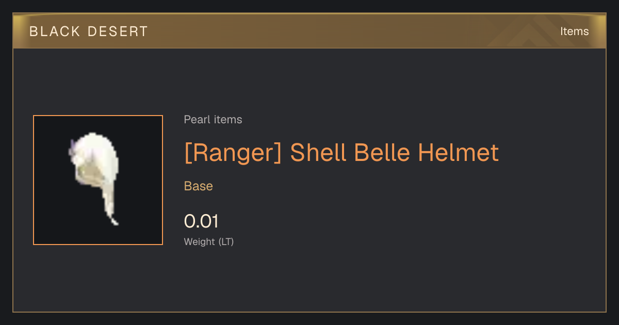Open the BLACK DESERT logo text
The width and height of the screenshot is (619, 325).
(x=89, y=31)
